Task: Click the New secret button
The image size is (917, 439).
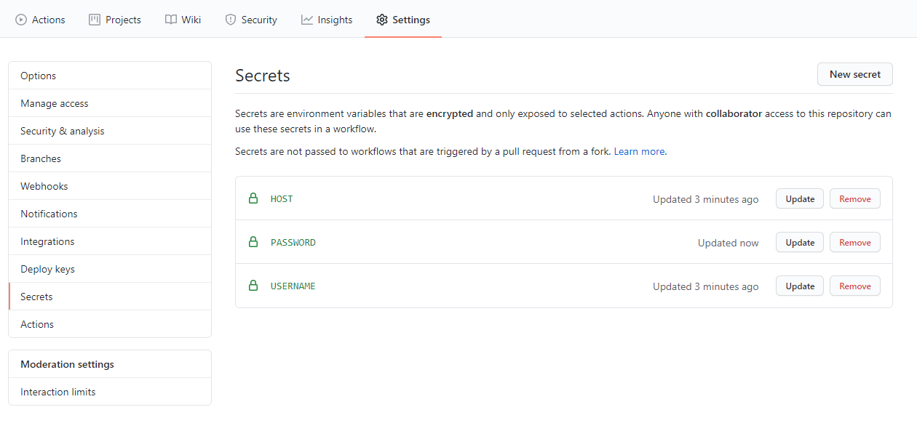Action: coord(854,74)
